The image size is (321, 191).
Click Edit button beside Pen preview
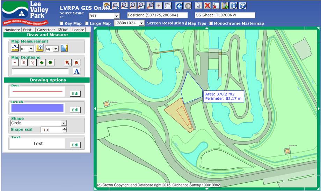[75, 93]
